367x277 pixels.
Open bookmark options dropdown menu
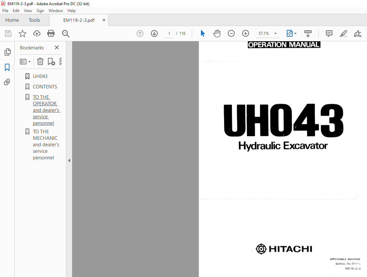(25, 61)
